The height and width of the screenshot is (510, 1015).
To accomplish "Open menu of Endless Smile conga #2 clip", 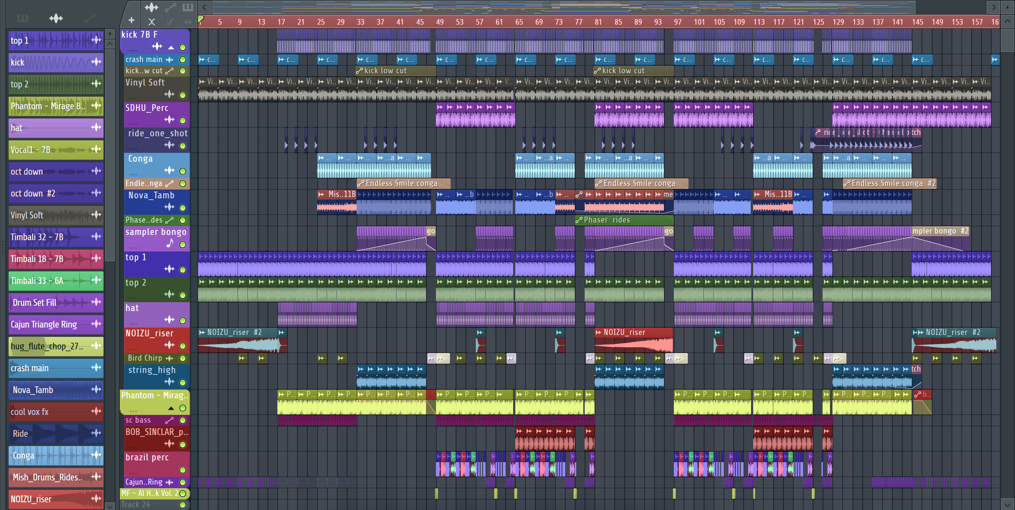I will pyautogui.click(x=847, y=184).
